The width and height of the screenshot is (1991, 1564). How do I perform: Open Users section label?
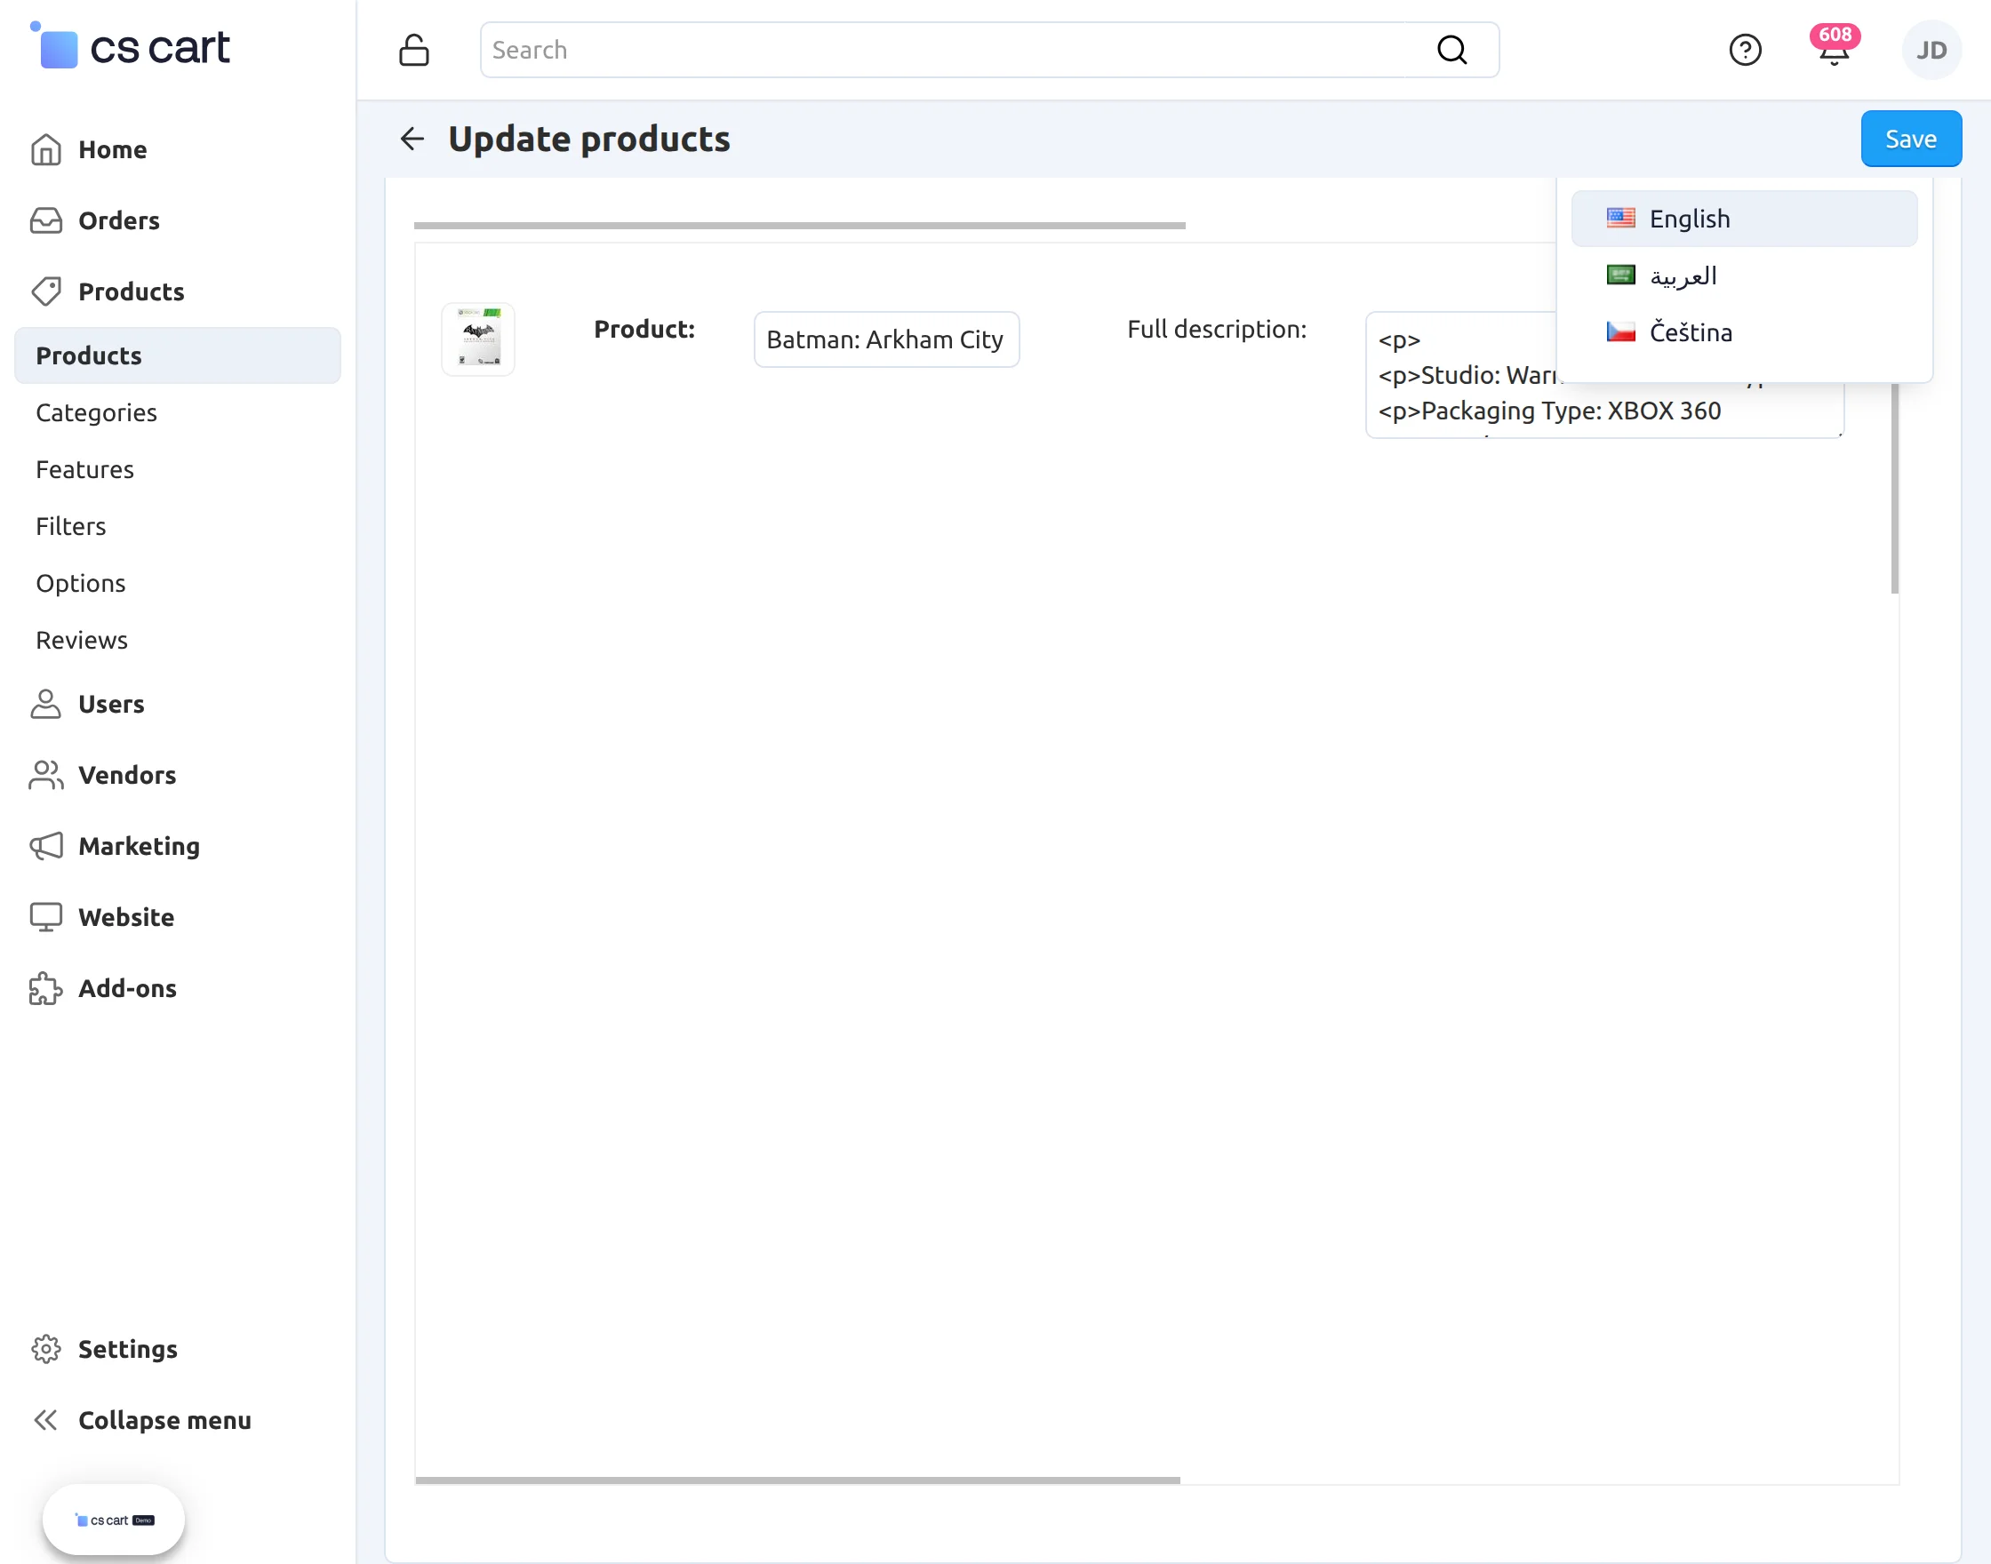(112, 704)
